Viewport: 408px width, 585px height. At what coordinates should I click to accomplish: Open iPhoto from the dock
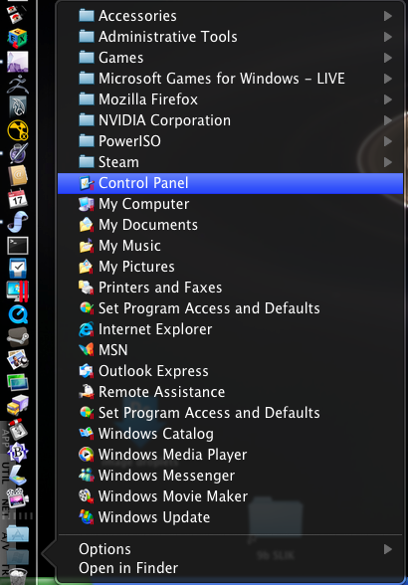click(x=18, y=360)
